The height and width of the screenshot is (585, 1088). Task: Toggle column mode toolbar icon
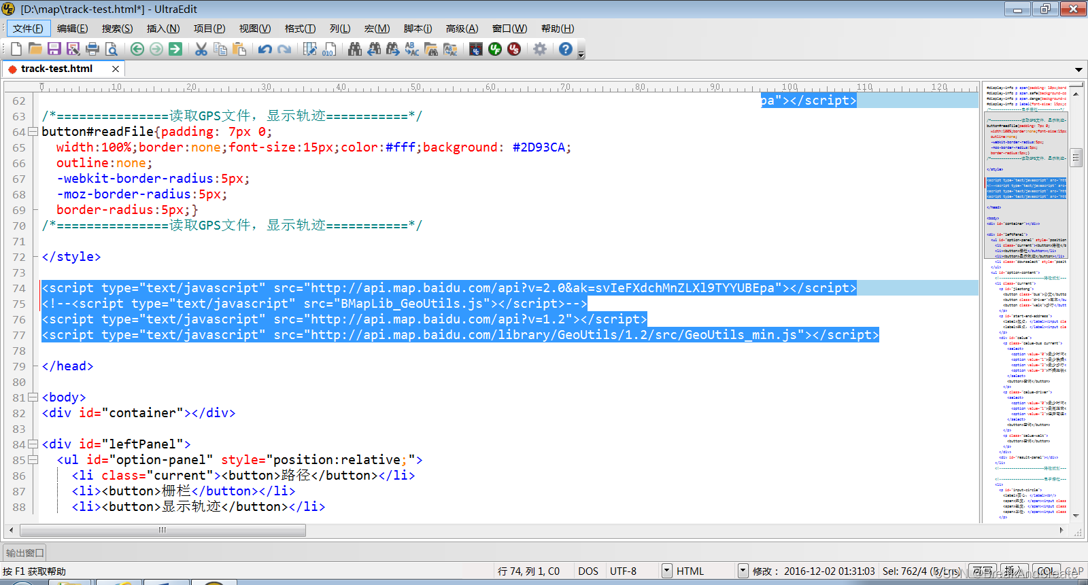pos(310,49)
